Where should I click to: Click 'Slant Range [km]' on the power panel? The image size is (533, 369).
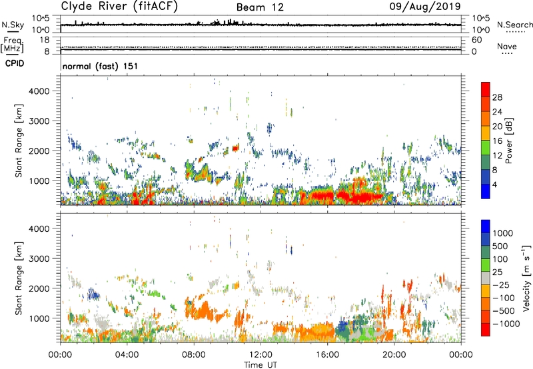(19, 141)
